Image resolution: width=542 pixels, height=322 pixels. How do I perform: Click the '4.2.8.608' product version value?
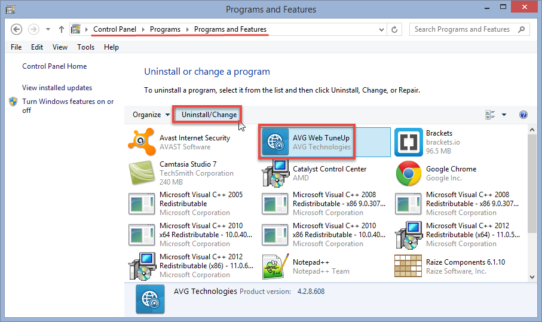[x=311, y=292]
